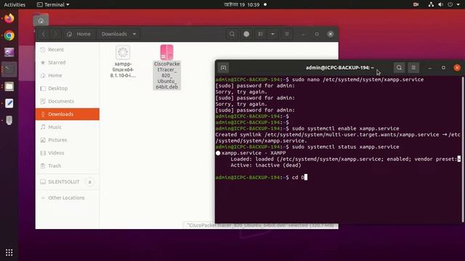Open the USB drive dock icon
The image size is (465, 261).
pyautogui.click(x=9, y=120)
